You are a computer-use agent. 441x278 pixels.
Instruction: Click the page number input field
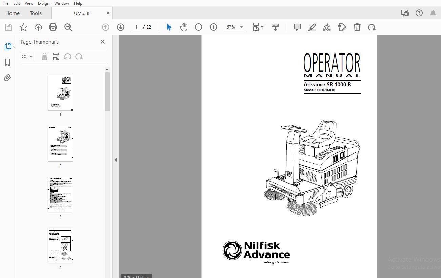pos(136,27)
